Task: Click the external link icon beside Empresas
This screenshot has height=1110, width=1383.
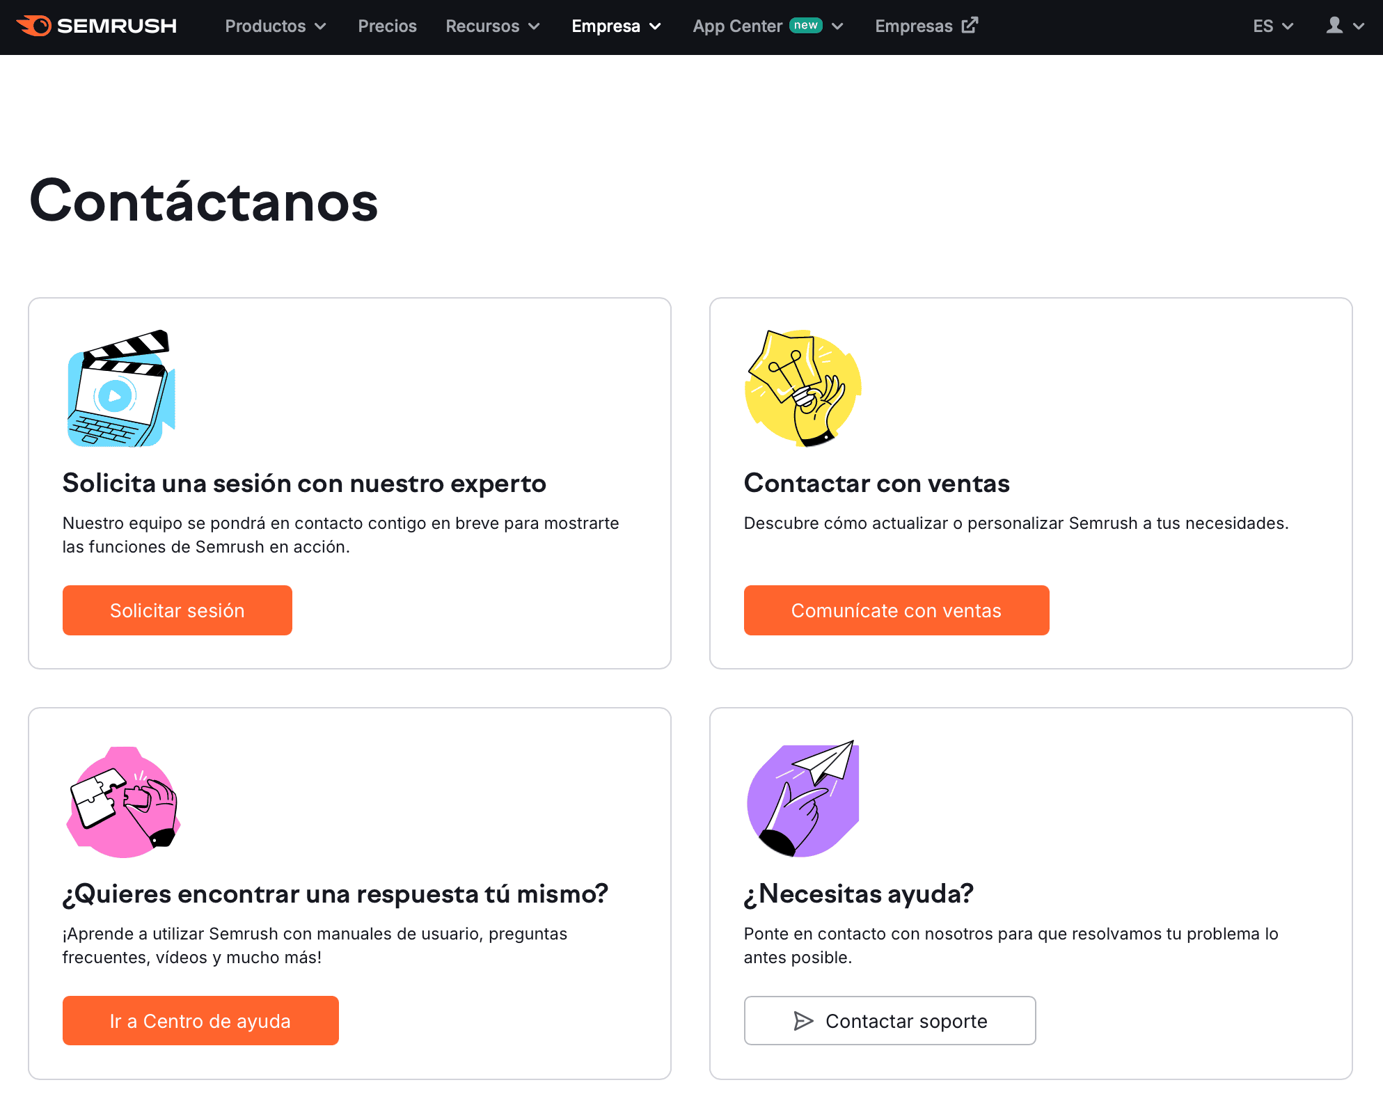Action: 970,26
